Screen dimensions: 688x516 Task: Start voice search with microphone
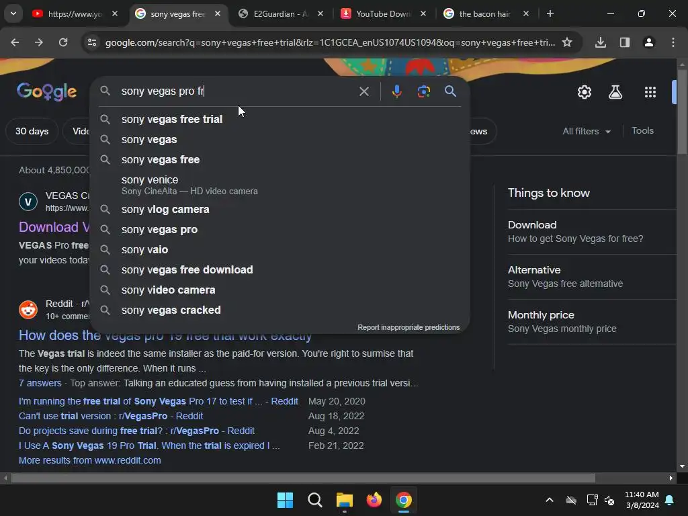pos(396,91)
